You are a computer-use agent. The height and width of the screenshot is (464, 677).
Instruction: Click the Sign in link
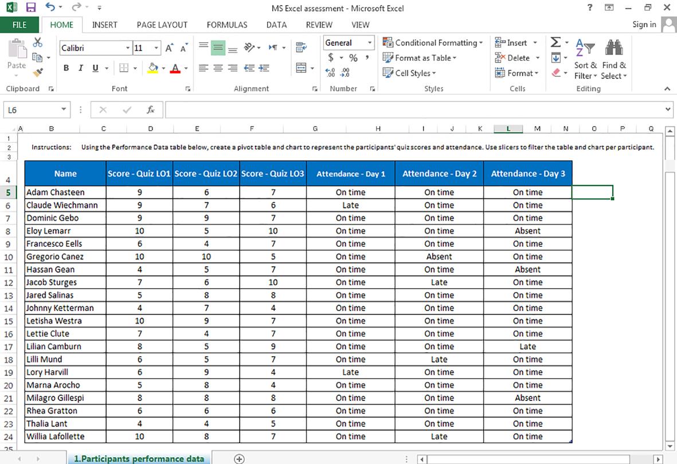click(644, 25)
